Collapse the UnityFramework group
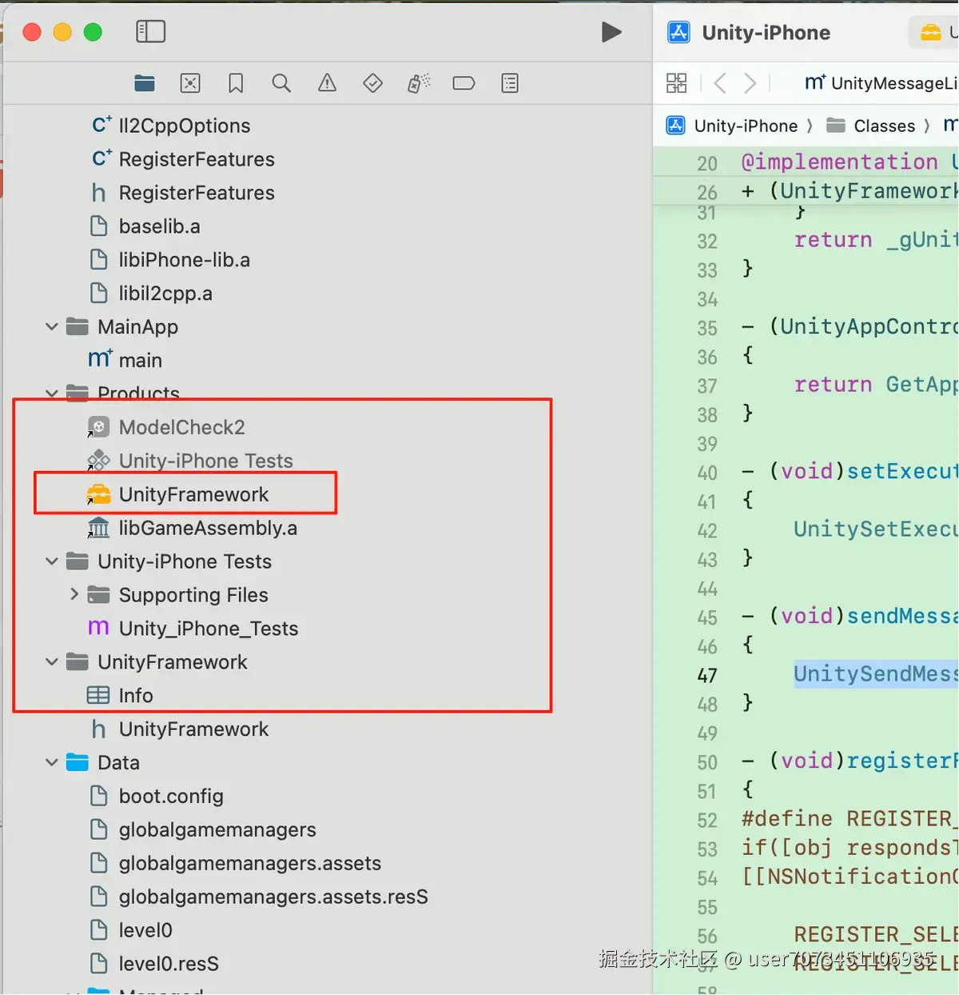This screenshot has height=995, width=959. tap(52, 661)
